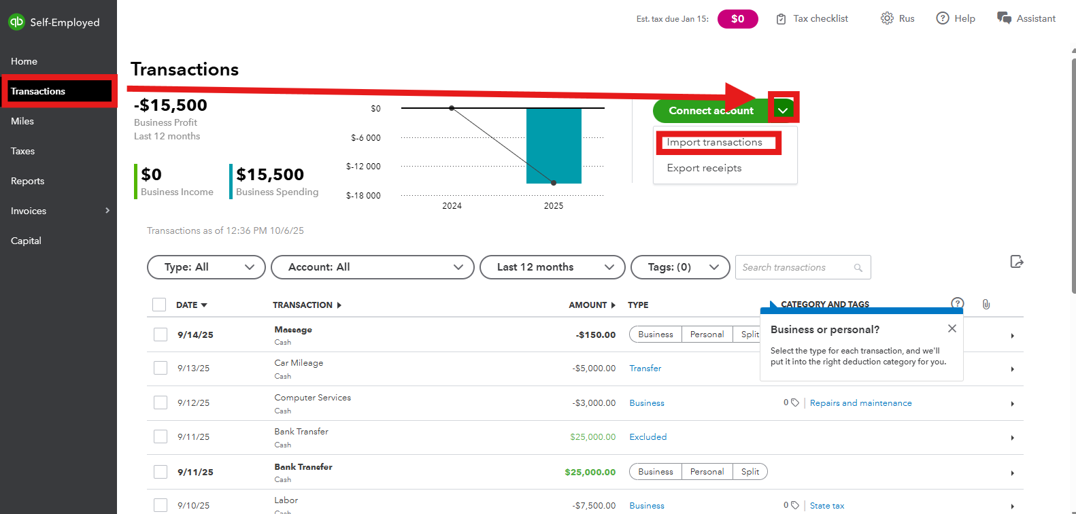
Task: Click the Repairs and maintenance category link
Action: click(860, 403)
